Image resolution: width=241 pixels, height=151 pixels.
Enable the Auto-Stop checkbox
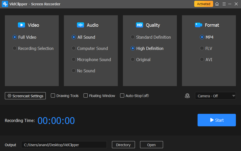(122, 96)
